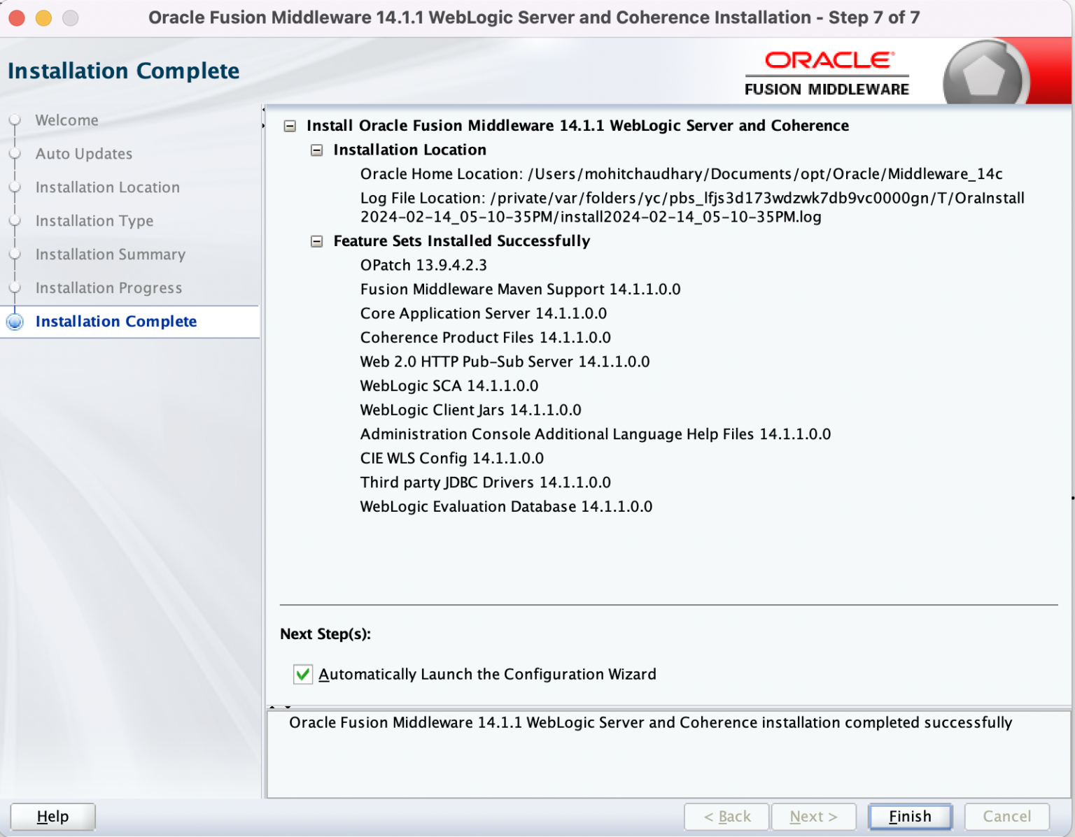Viewport: 1075px width, 837px height.
Task: Open Help for the installer
Action: [52, 816]
